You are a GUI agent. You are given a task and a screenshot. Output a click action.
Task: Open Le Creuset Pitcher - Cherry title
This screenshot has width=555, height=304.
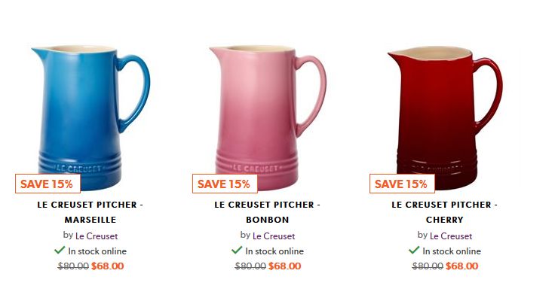(x=445, y=212)
